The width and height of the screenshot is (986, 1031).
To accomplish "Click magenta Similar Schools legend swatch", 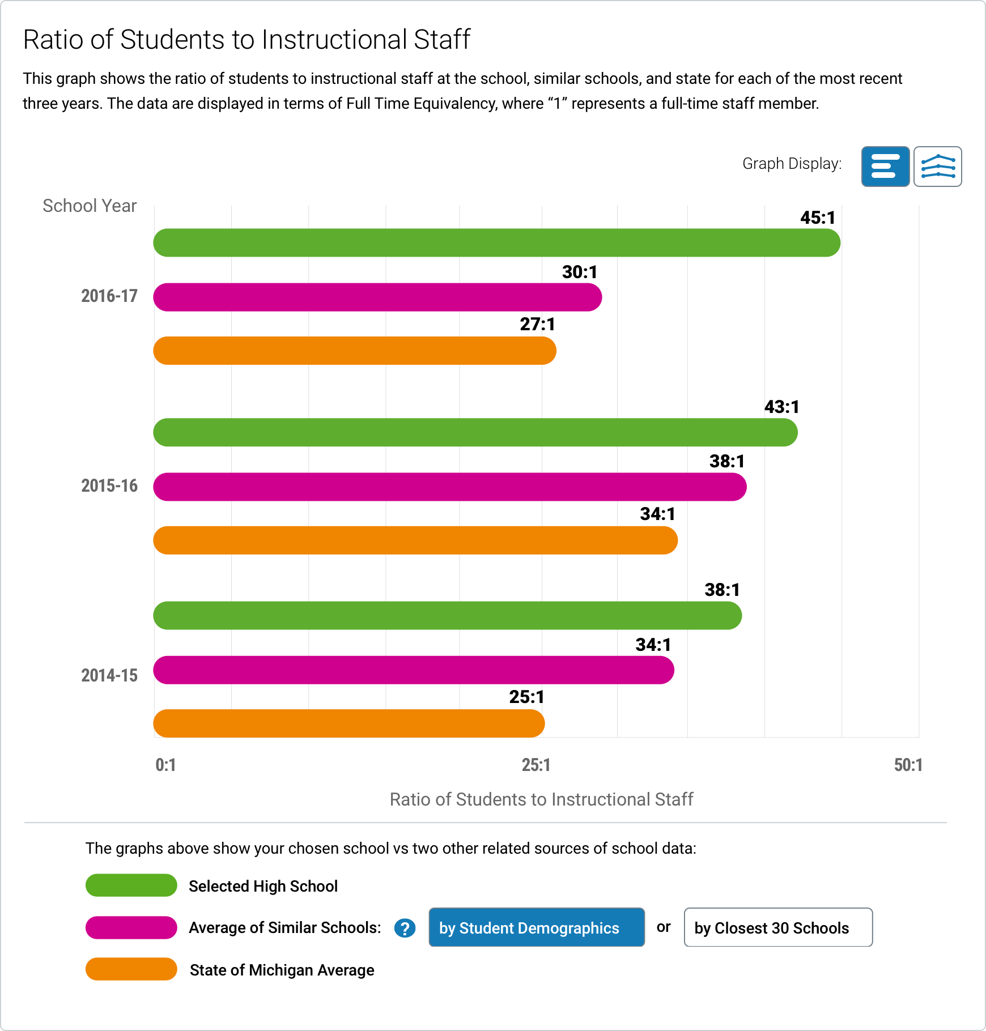I will point(131,927).
